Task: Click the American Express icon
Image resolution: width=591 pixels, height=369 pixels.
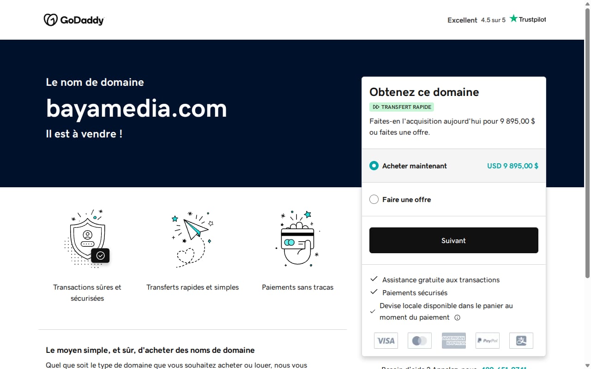Action: point(453,341)
